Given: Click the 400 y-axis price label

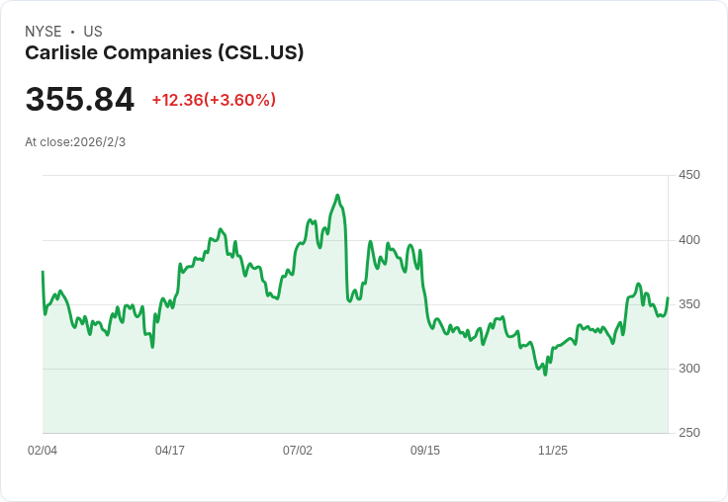Looking at the screenshot, I should (x=689, y=240).
